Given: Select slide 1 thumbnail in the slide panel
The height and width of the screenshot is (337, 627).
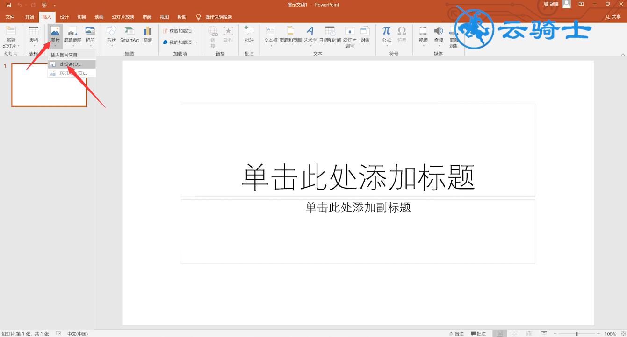Looking at the screenshot, I should 49,85.
